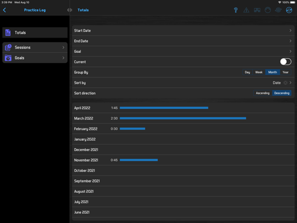Open the Goal selection row
Screen dimensions: 297x223
click(183, 51)
